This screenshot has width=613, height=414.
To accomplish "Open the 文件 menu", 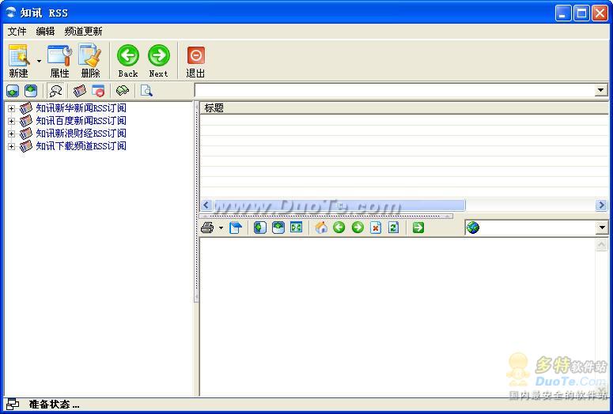I will point(17,32).
